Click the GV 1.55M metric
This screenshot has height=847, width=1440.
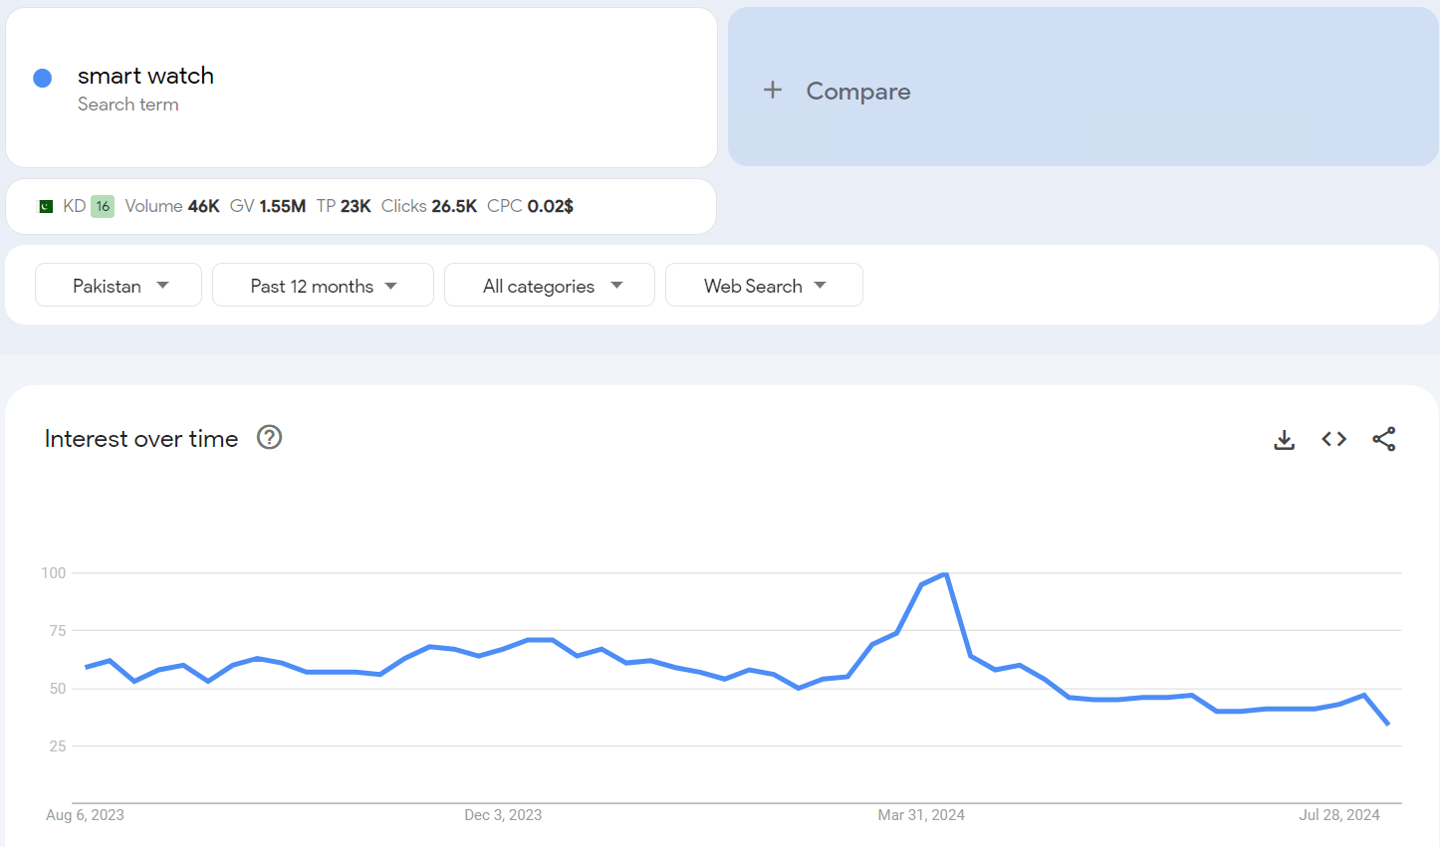[x=268, y=206]
